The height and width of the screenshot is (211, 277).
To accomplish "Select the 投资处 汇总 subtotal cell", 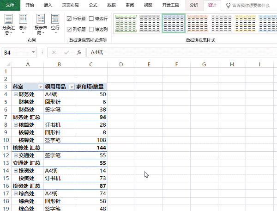I will click(x=28, y=186).
